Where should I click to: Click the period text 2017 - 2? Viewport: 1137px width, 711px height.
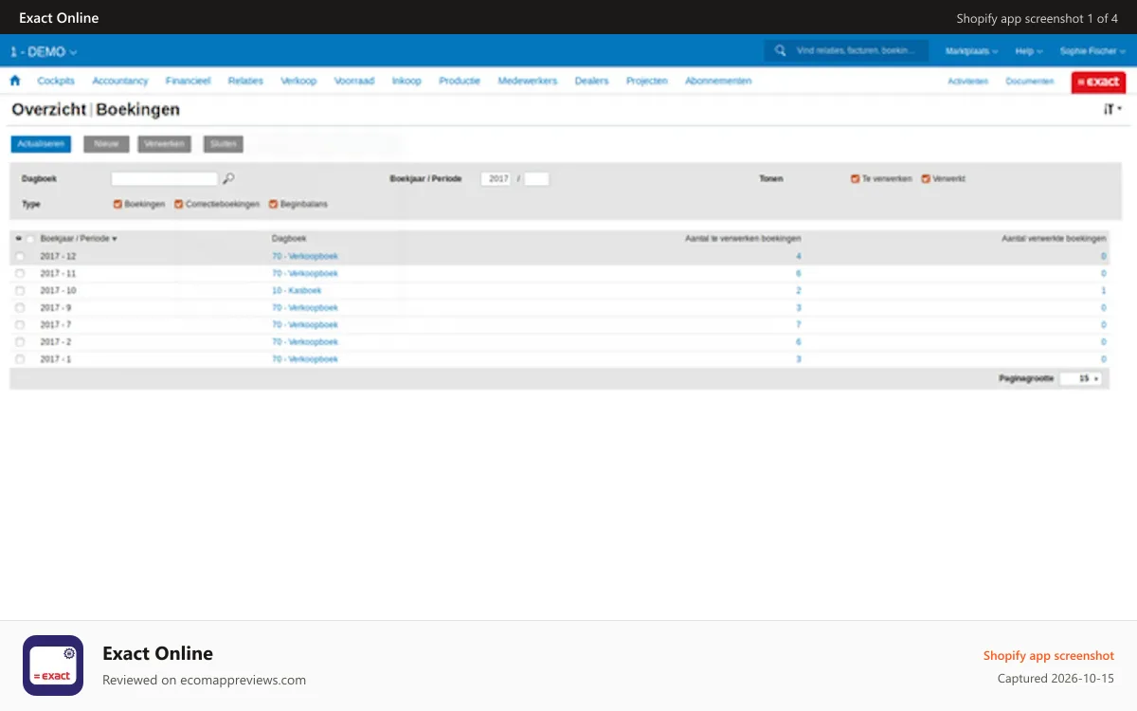coord(56,342)
